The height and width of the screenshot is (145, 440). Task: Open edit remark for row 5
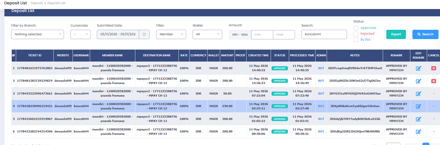419,119
